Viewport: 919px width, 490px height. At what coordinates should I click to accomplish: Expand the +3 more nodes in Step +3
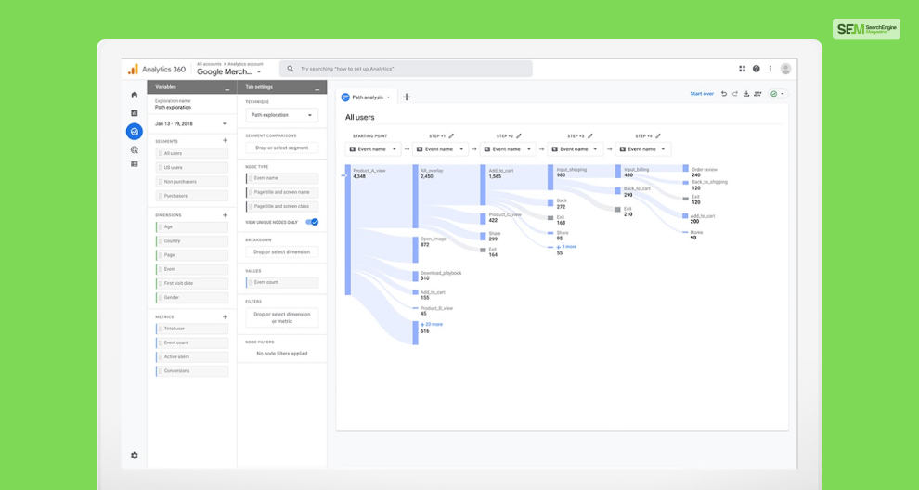coord(566,247)
